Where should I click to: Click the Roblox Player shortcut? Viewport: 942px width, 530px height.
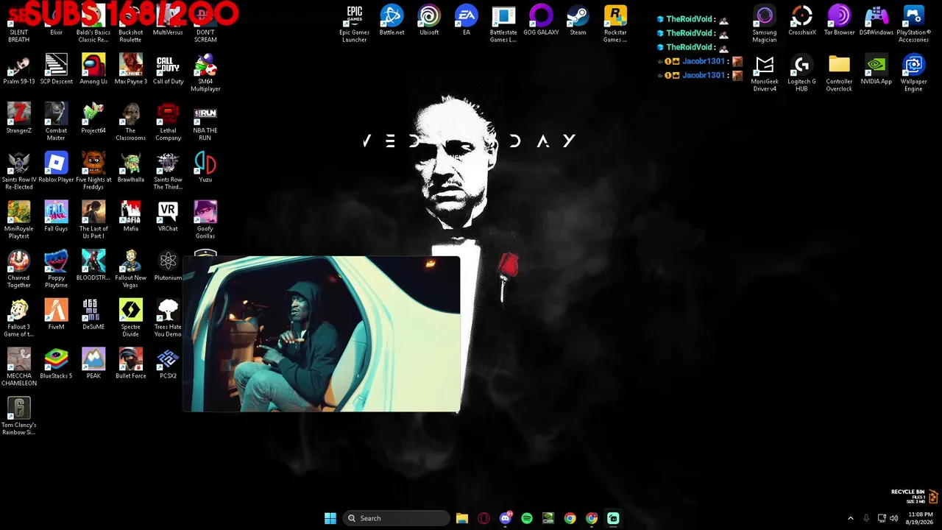(x=56, y=168)
